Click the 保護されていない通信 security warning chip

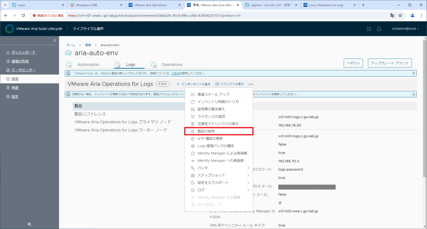click(x=48, y=16)
